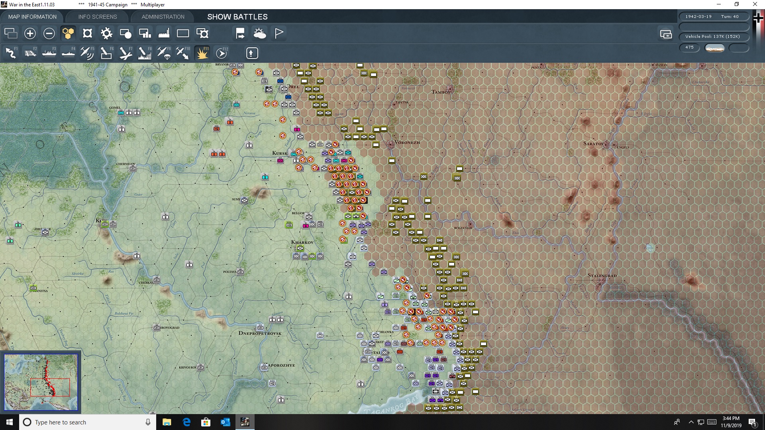
Task: Click the Saratov city label on map
Action: [x=593, y=143]
